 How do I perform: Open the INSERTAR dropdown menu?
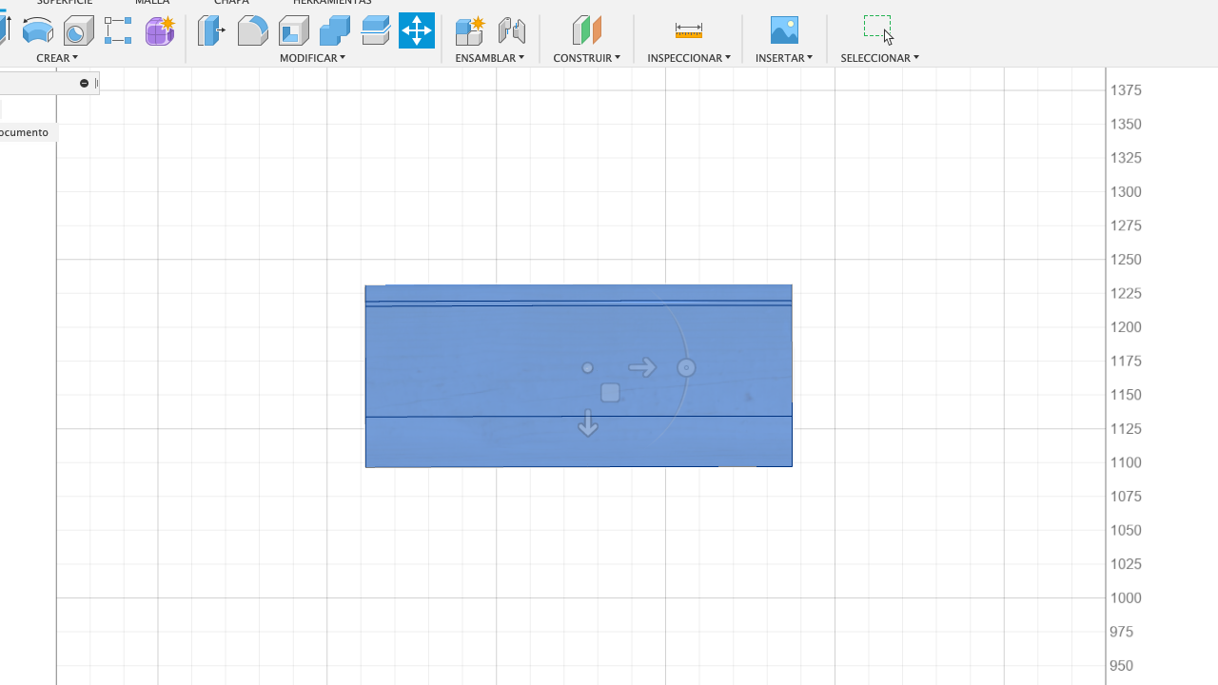(x=783, y=58)
